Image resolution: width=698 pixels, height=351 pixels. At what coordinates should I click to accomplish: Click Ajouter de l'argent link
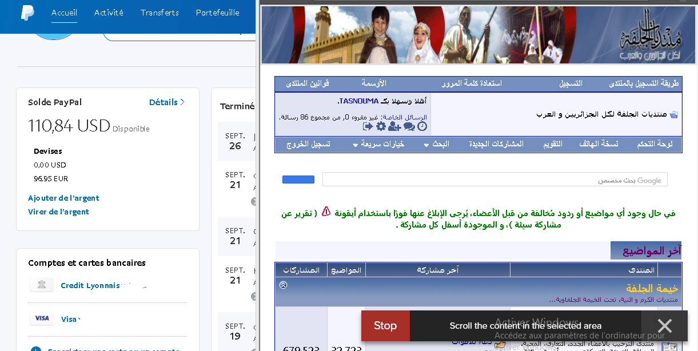coord(63,198)
